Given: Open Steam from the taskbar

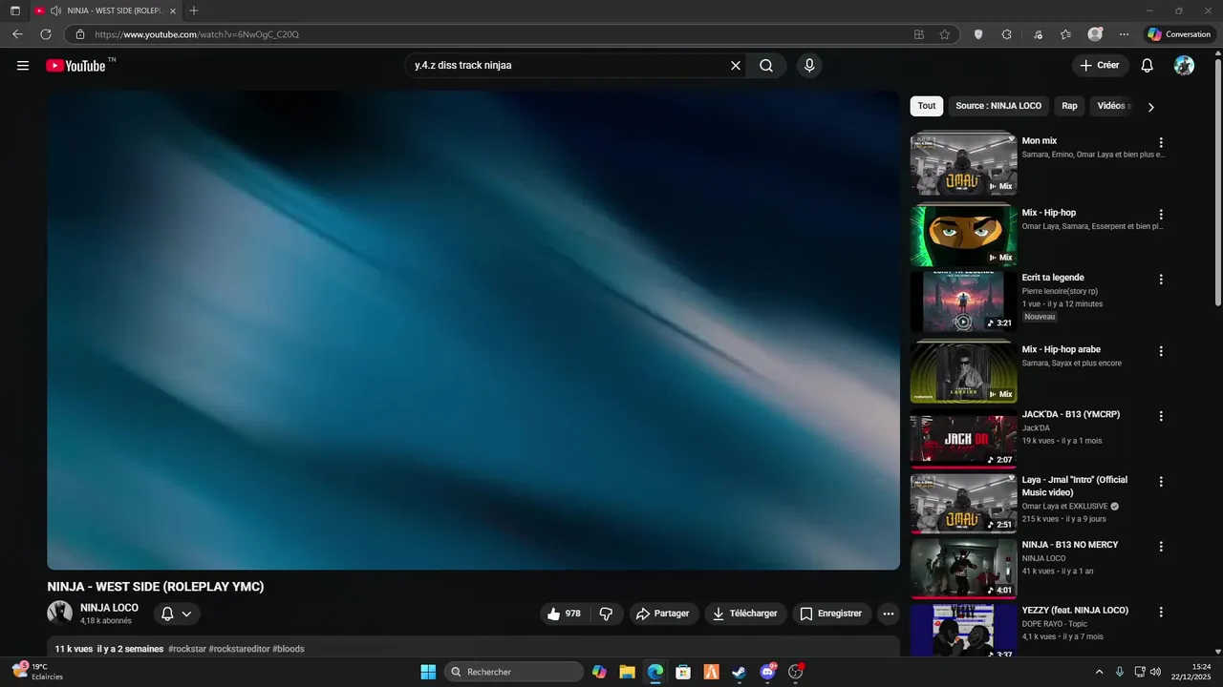Looking at the screenshot, I should pos(739,672).
